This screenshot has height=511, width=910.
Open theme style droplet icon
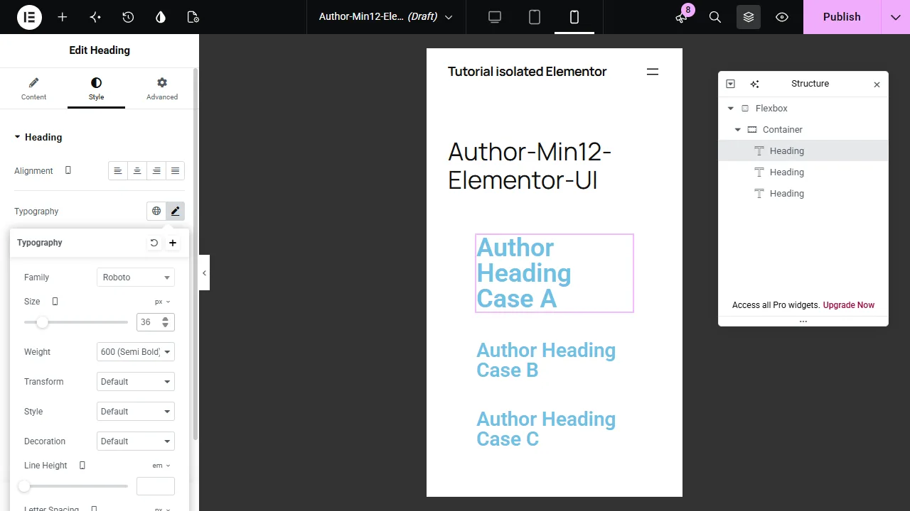(161, 17)
